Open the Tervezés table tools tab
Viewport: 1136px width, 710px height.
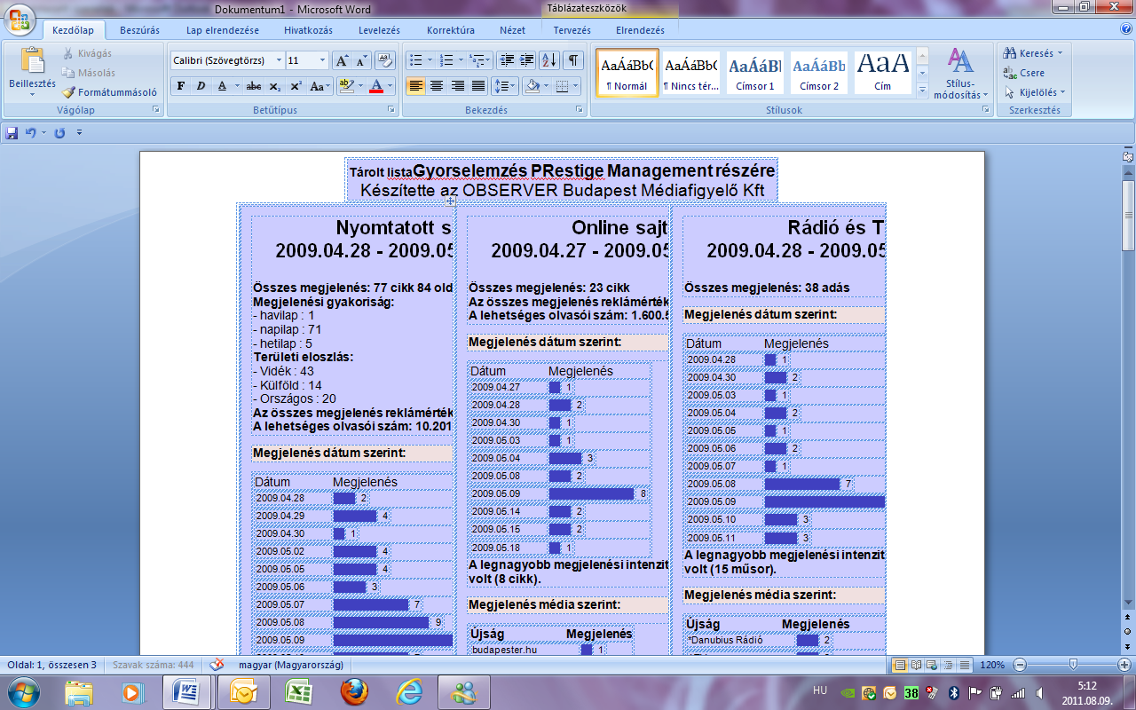[572, 29]
